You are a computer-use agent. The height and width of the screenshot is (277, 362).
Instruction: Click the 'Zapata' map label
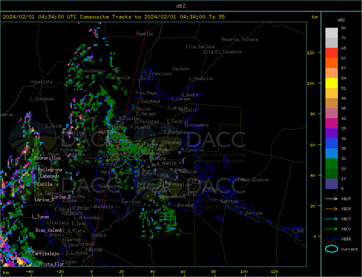[99, 235]
